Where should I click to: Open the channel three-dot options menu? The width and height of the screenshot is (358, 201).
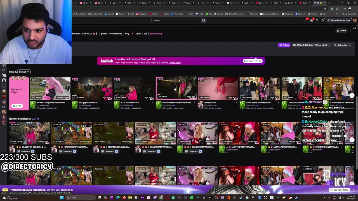(x=351, y=30)
